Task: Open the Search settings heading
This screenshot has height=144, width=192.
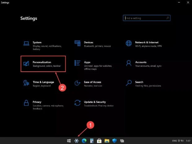Action: pyautogui.click(x=139, y=82)
